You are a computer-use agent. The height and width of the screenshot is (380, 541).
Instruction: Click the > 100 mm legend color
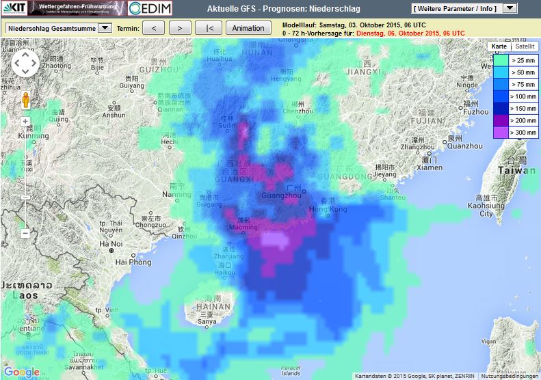click(x=500, y=96)
